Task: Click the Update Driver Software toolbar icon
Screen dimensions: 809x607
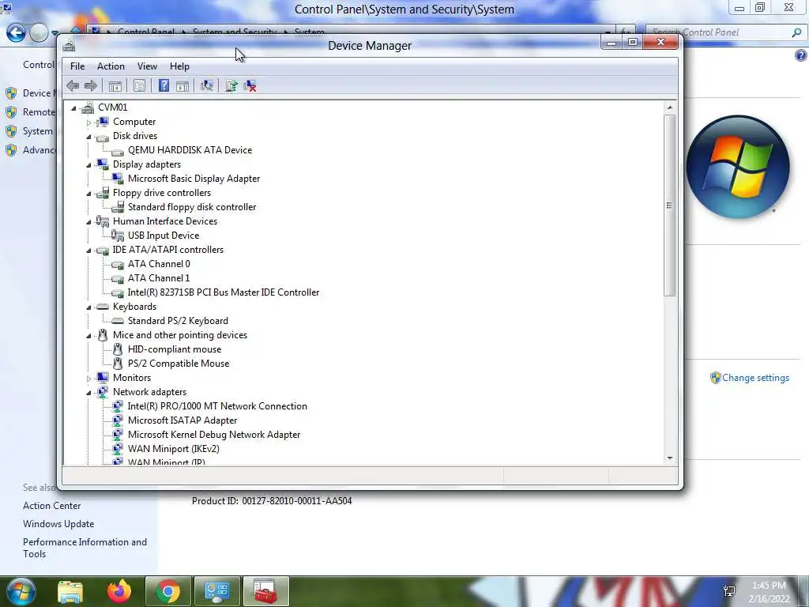Action: (231, 85)
